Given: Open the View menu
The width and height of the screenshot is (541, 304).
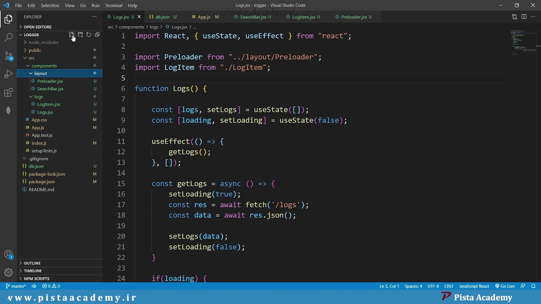Looking at the screenshot, I should click(70, 5).
